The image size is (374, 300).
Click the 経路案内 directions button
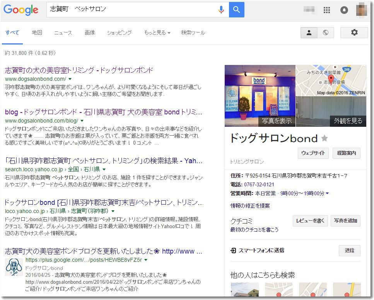pos(346,153)
